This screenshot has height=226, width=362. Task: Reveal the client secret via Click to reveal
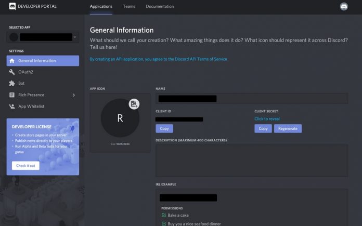point(267,119)
